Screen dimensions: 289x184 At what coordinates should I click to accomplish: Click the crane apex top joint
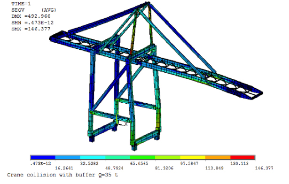pos(148,3)
